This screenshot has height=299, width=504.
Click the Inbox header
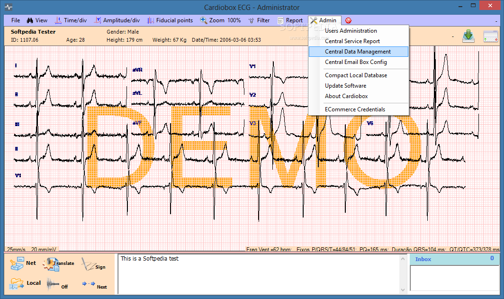[x=454, y=259]
